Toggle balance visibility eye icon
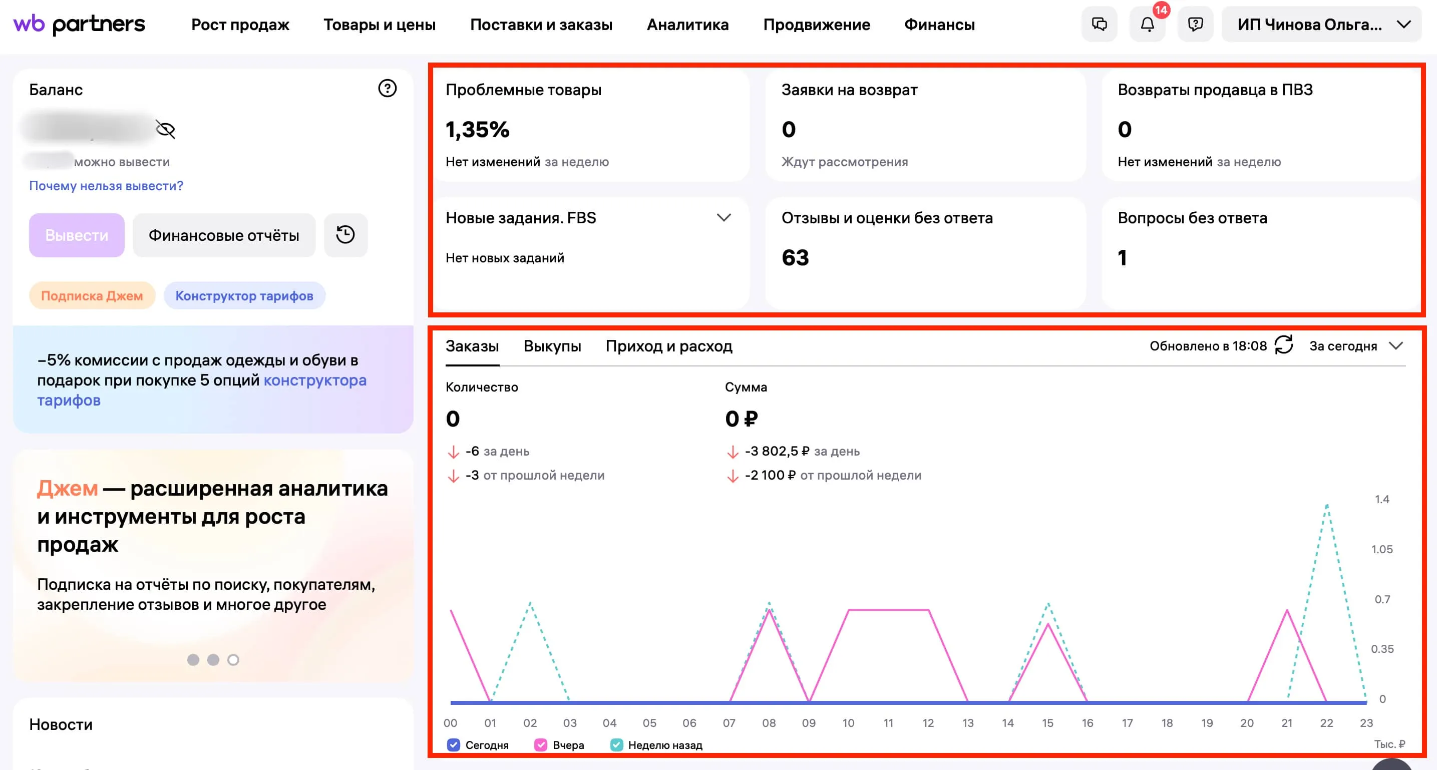Screen dimensions: 1437x770 [165, 130]
